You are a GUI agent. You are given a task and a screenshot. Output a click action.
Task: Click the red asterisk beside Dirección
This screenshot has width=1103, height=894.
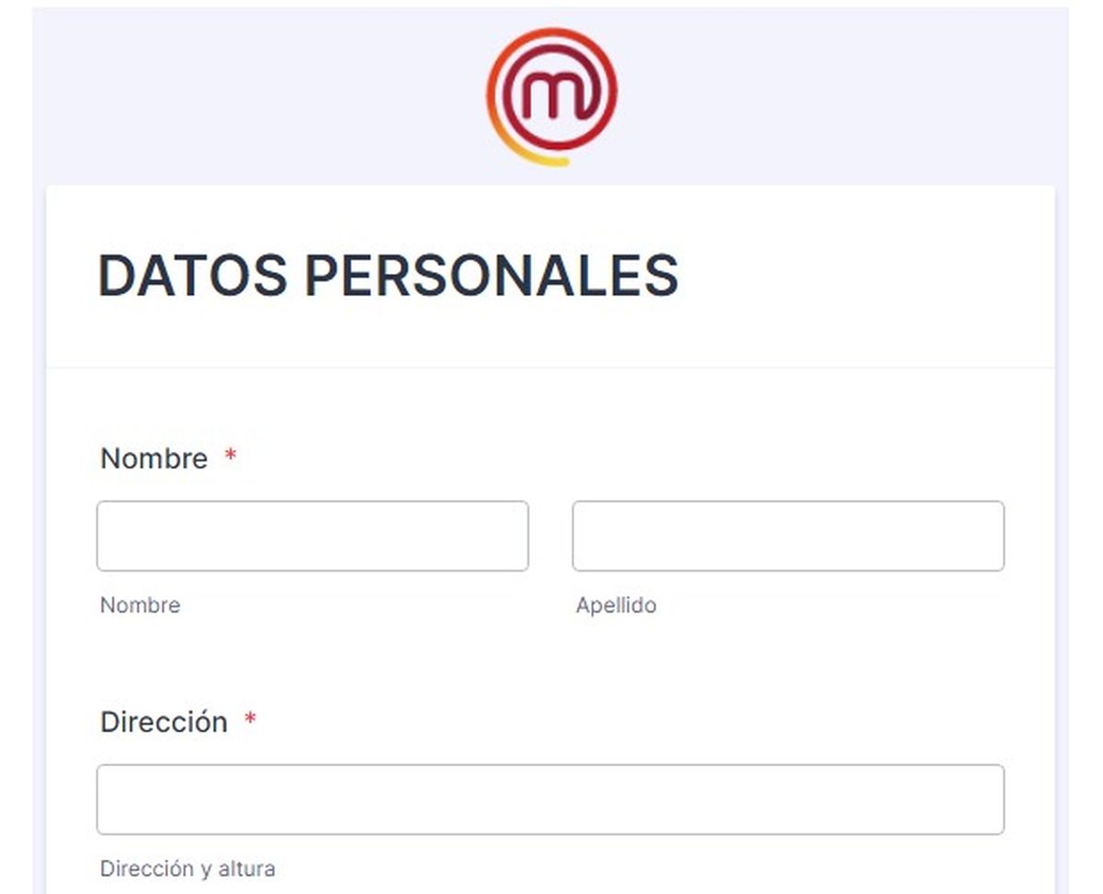click(249, 720)
